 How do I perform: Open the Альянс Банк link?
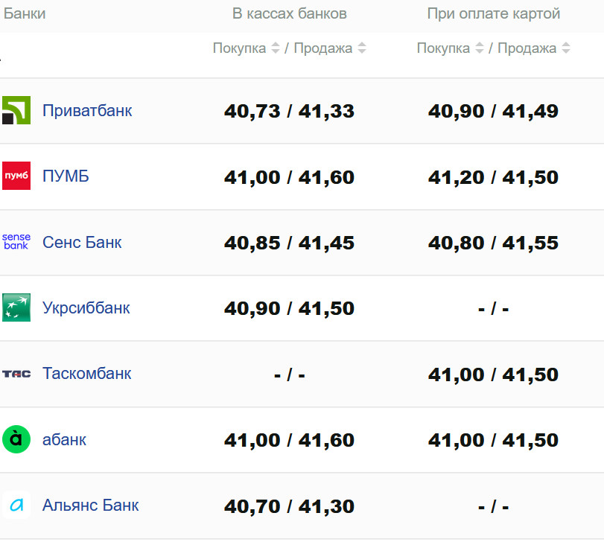(x=91, y=505)
